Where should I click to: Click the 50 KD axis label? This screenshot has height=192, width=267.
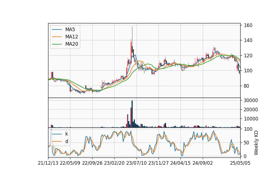(247, 143)
